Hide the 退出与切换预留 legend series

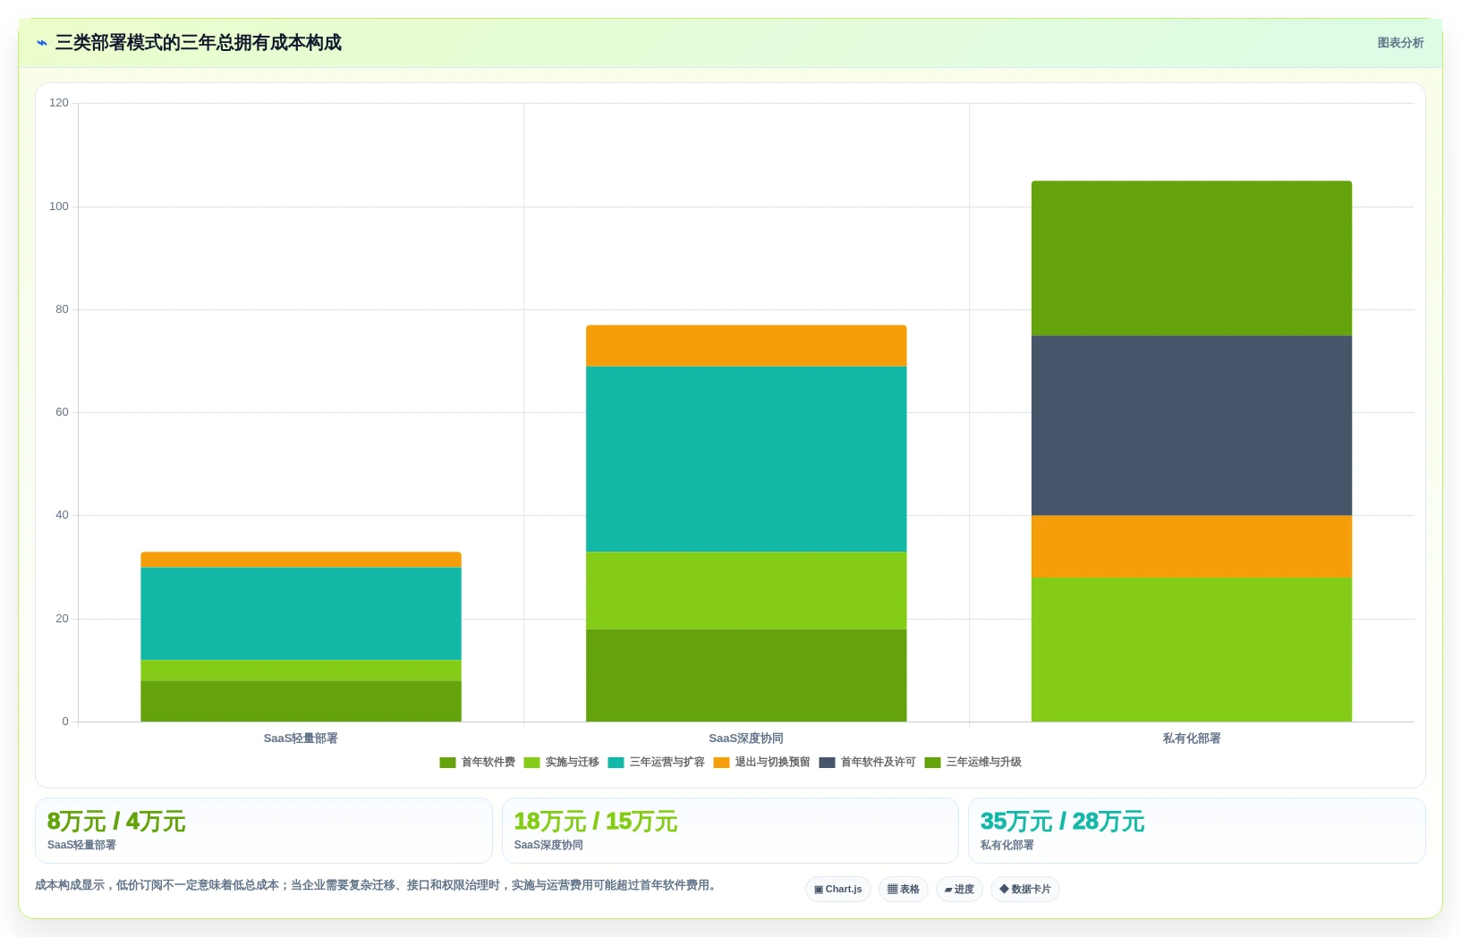(761, 763)
